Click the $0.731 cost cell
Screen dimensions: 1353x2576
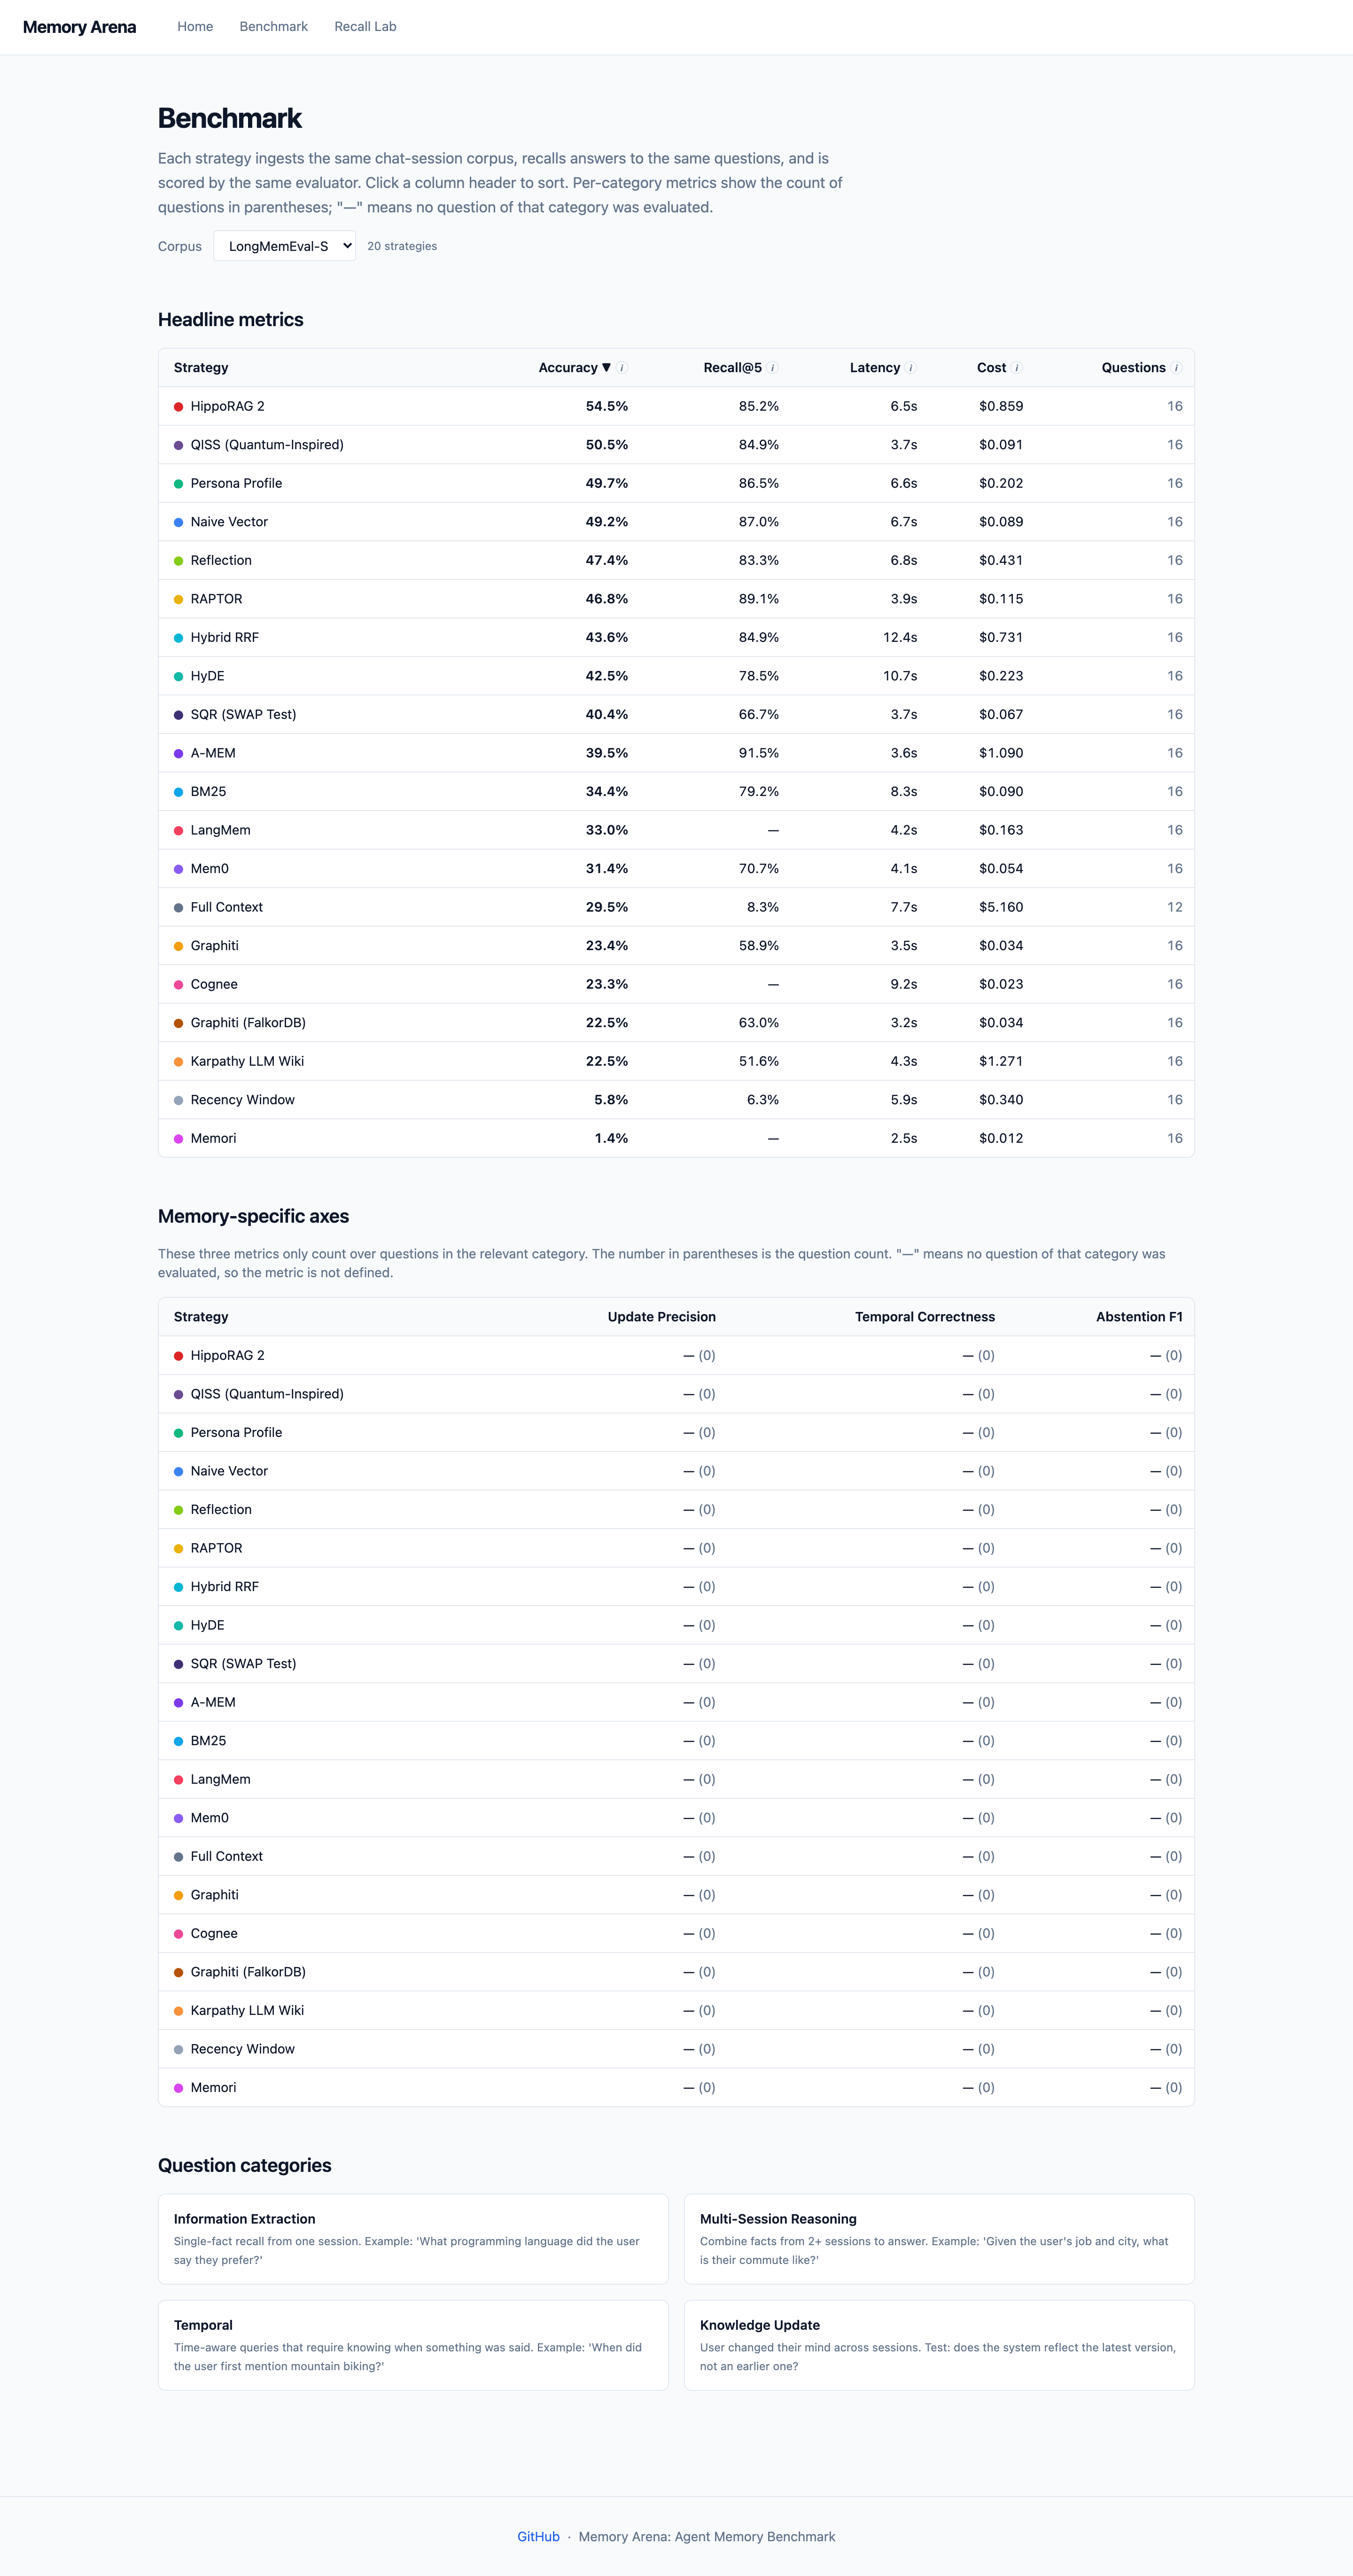pos(1001,637)
